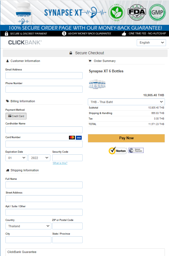The width and height of the screenshot is (169, 256).
Task: Click the One Time Fee - No Autoship text
Action: [147, 33]
